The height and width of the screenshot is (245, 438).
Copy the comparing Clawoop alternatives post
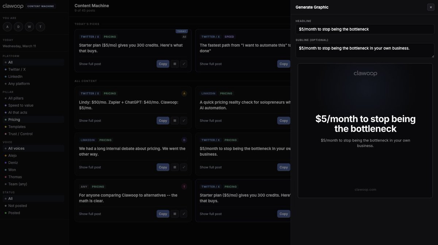(163, 214)
